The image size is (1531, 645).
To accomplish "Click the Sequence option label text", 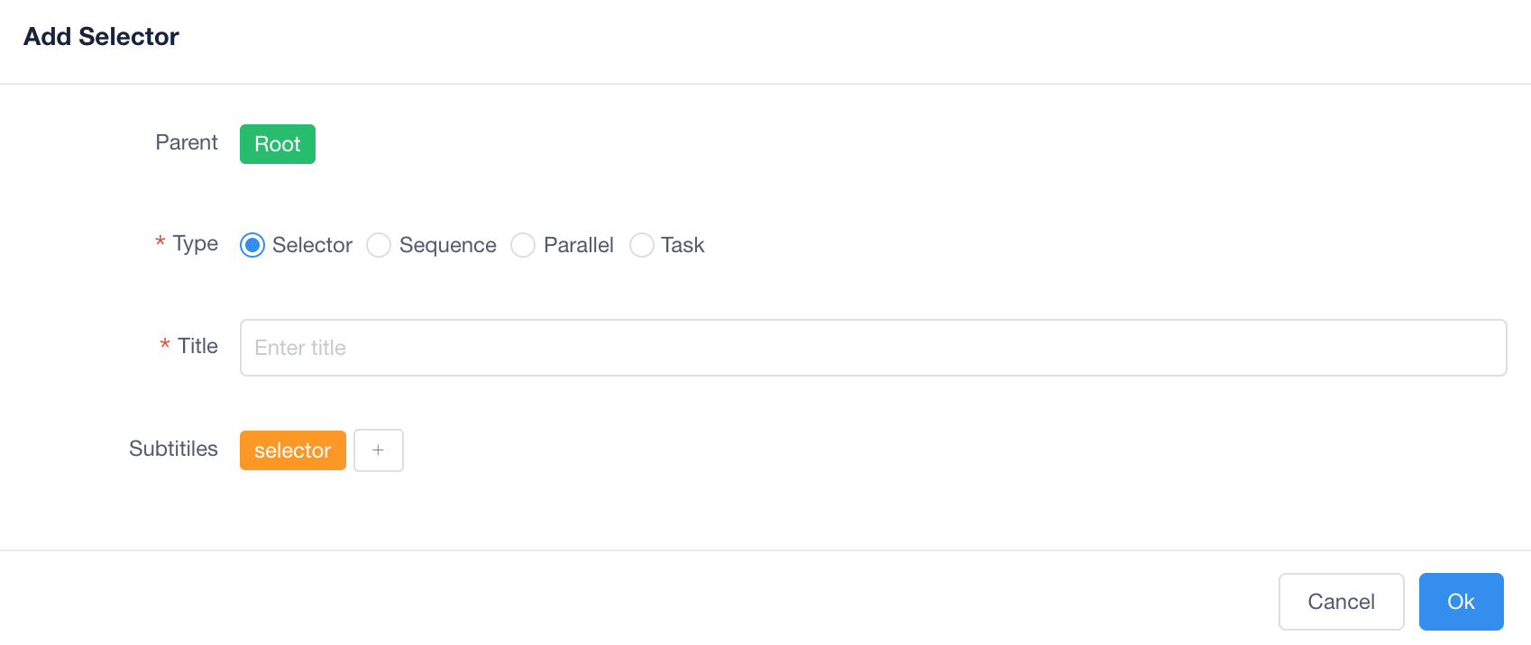I will pyautogui.click(x=447, y=245).
